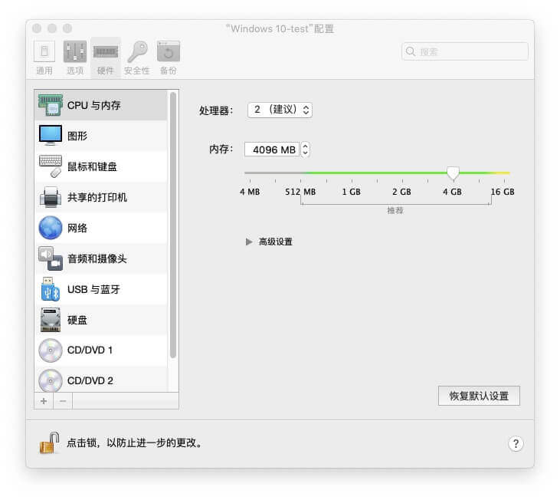This screenshot has width=560, height=500.
Task: Select the 共享的打印机 list row text
Action: (97, 197)
